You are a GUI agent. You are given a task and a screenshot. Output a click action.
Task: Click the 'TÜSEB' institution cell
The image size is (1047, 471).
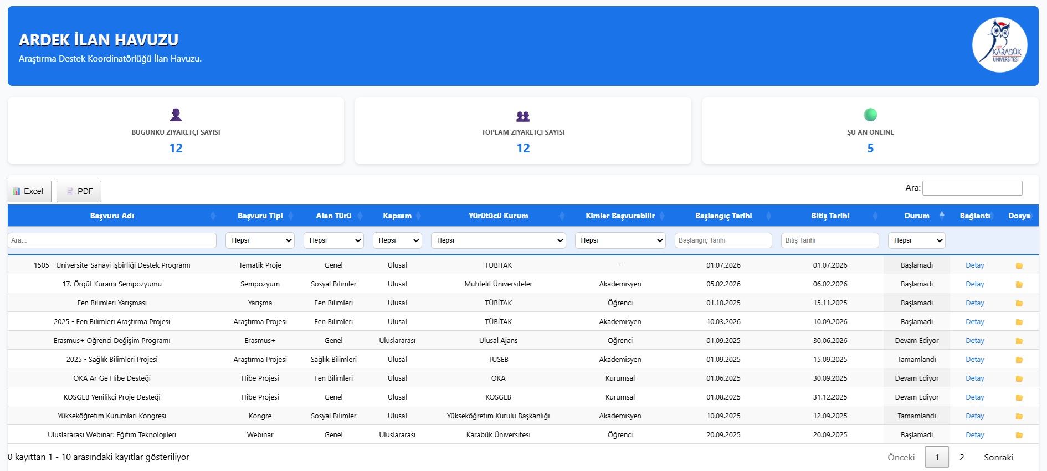[499, 360]
